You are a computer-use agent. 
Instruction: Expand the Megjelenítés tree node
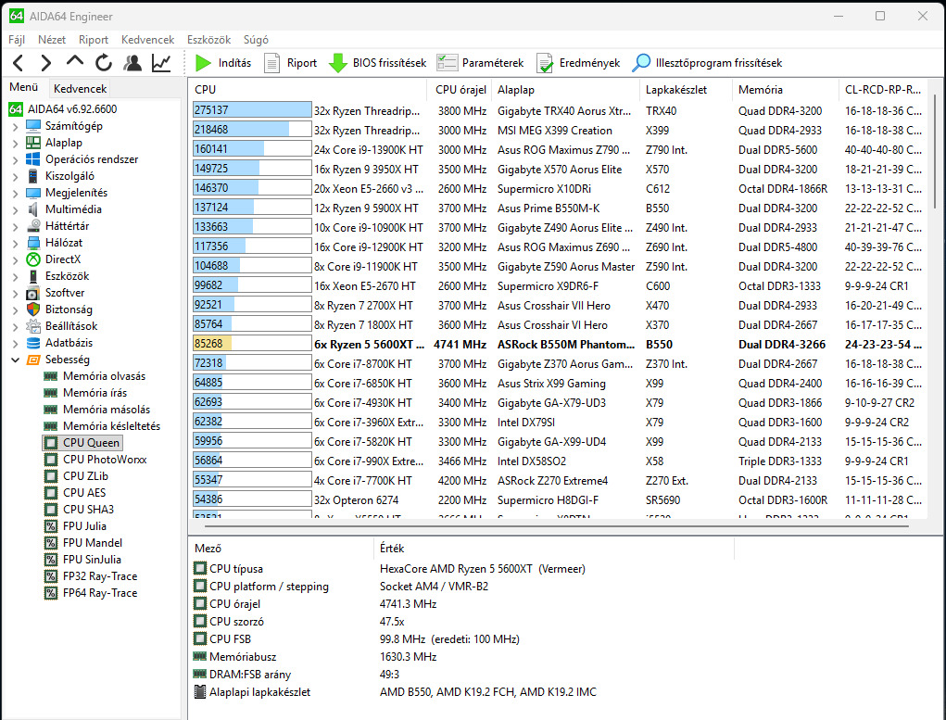point(15,193)
